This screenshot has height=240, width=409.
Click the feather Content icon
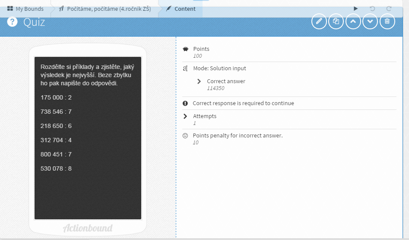pos(169,9)
